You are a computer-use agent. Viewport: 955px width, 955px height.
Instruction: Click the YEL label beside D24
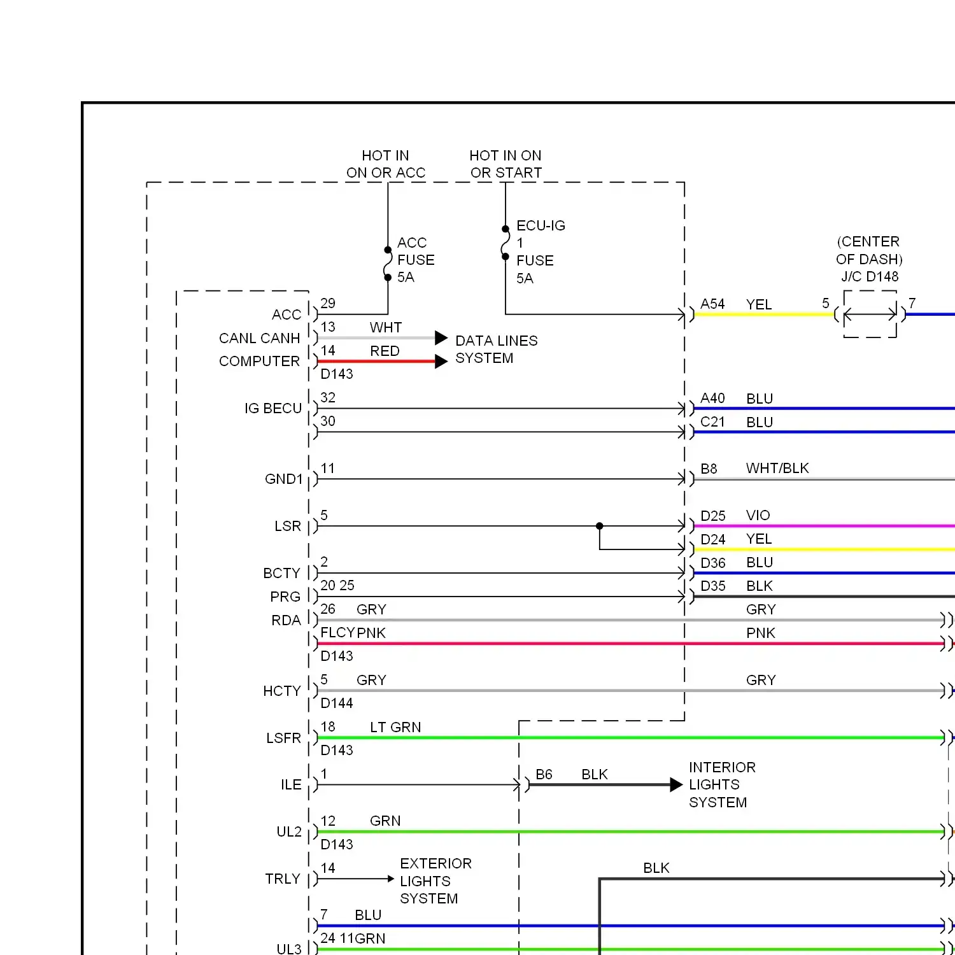759,539
